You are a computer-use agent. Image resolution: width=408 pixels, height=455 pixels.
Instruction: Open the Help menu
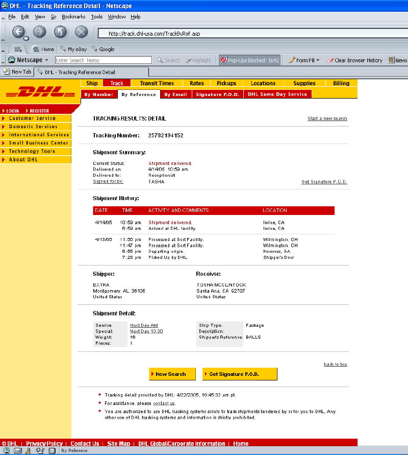pyautogui.click(x=135, y=17)
